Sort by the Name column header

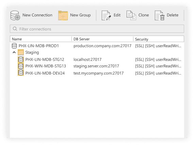coord(41,39)
